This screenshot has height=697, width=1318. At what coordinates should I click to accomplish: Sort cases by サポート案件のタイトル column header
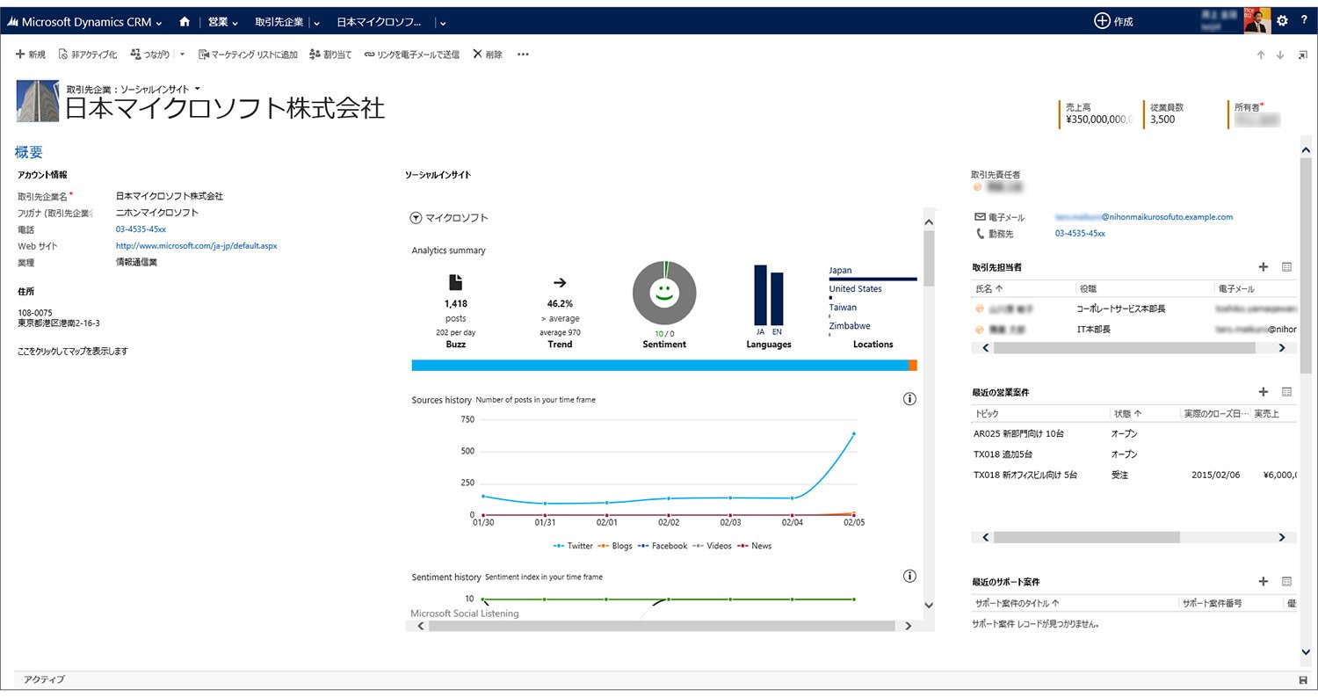pyautogui.click(x=1017, y=604)
